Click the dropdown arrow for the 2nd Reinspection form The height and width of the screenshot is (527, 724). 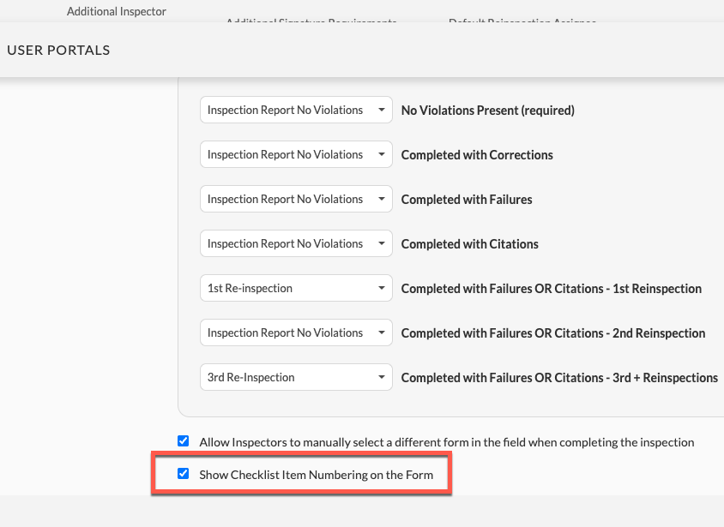(382, 332)
